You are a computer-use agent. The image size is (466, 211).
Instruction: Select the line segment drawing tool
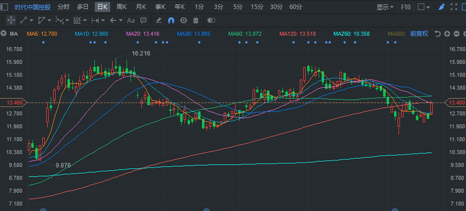pyautogui.click(x=23, y=20)
